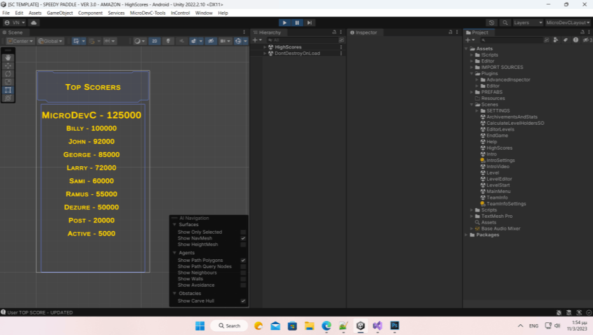Switch to the Inspector tab

365,32
